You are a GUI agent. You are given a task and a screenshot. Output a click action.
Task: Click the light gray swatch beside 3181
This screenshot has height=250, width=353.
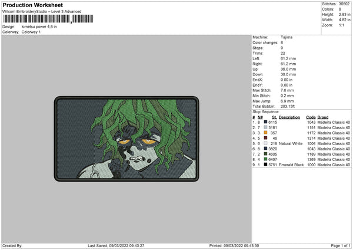pyautogui.click(x=265, y=127)
